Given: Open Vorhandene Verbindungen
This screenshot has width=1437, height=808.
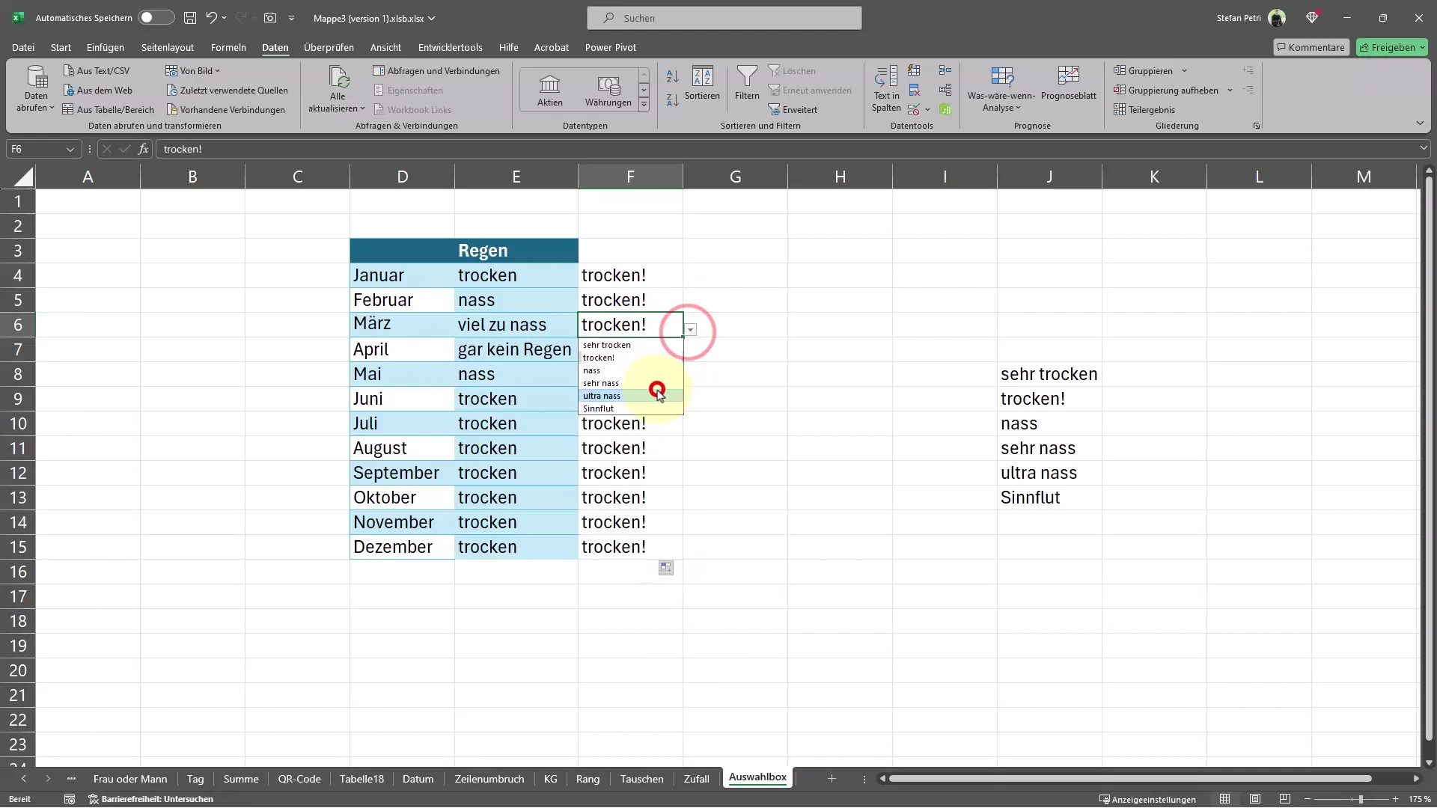Looking at the screenshot, I should pyautogui.click(x=226, y=110).
